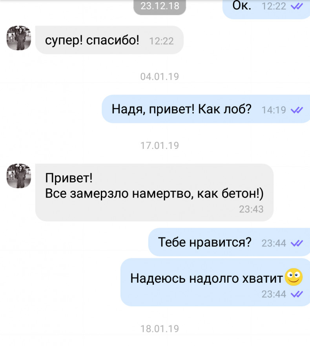Tap the 14:19 timestamp on outgoing message
Viewport: 310px width, 346px height.
point(274,110)
